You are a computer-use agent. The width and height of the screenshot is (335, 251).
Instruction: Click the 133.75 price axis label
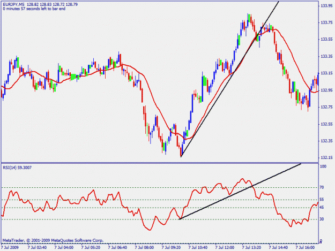[326, 22]
